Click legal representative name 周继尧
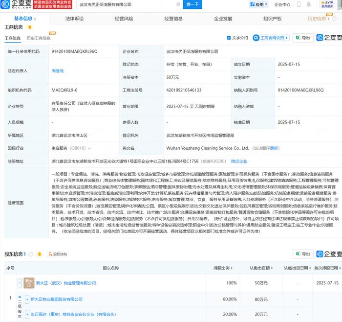 pyautogui.click(x=58, y=71)
